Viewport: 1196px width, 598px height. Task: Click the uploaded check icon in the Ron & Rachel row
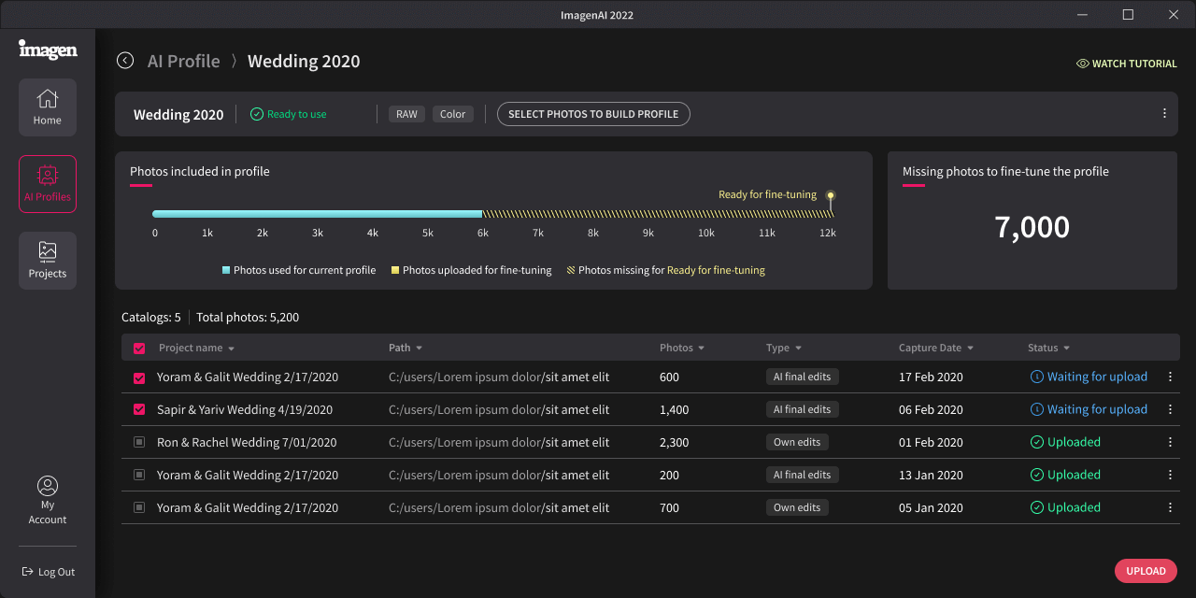coord(1036,442)
